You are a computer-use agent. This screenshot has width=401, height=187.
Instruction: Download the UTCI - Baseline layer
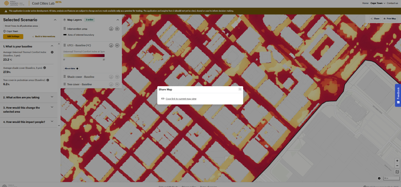click(111, 45)
